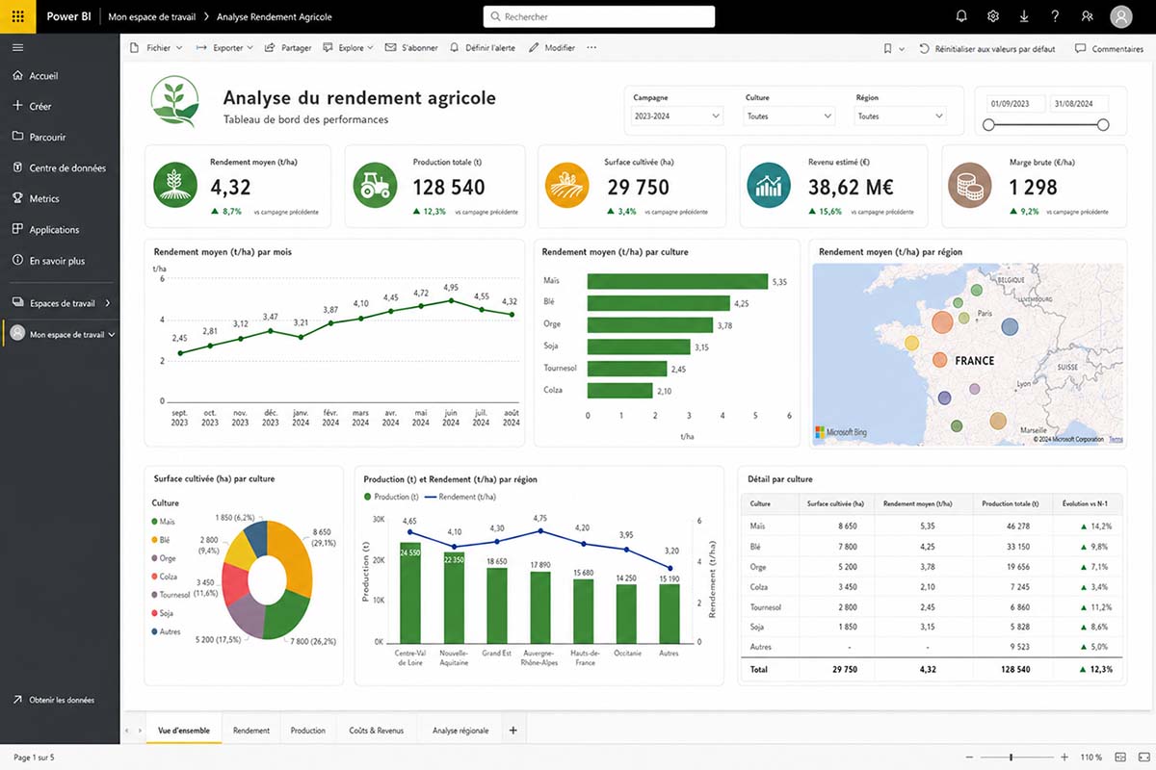Expand the bookmark dropdown chevron

pyautogui.click(x=902, y=48)
